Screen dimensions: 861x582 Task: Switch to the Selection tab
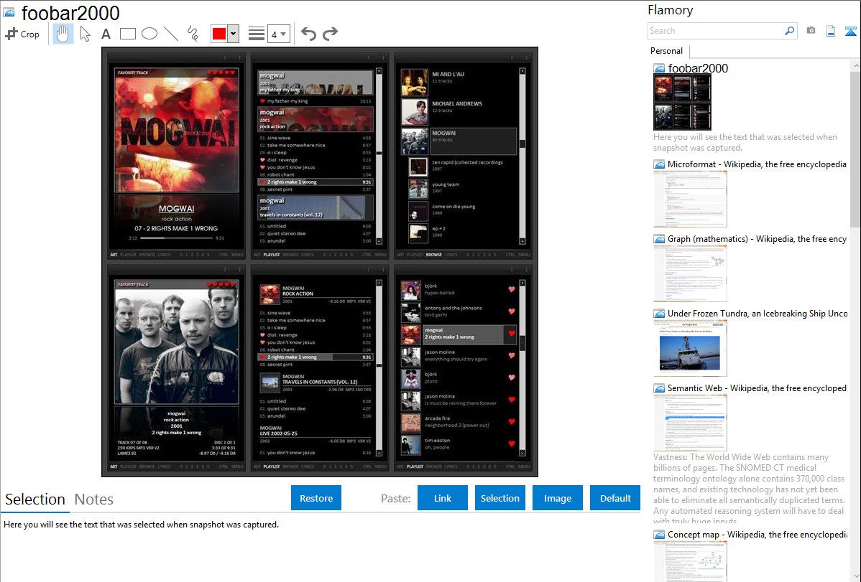click(35, 499)
